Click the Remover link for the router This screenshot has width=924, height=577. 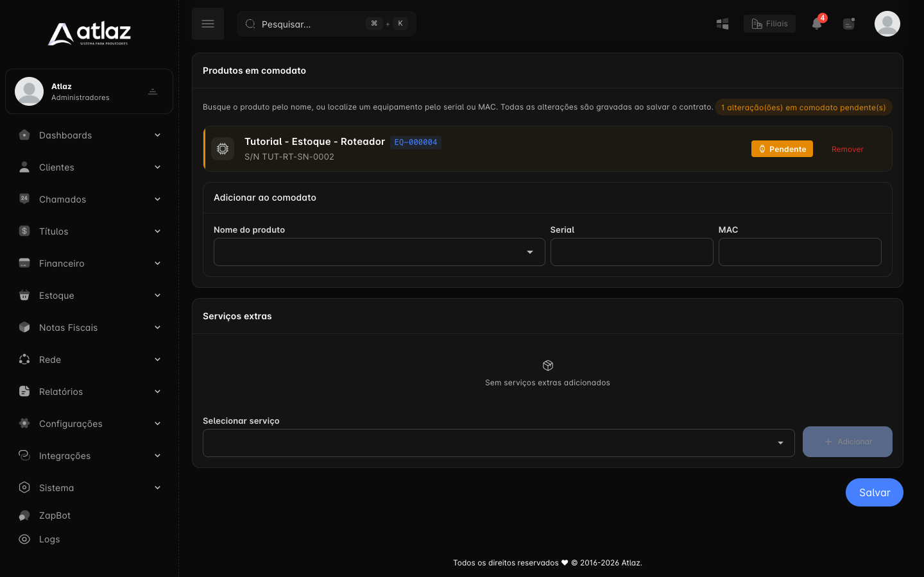[848, 149]
